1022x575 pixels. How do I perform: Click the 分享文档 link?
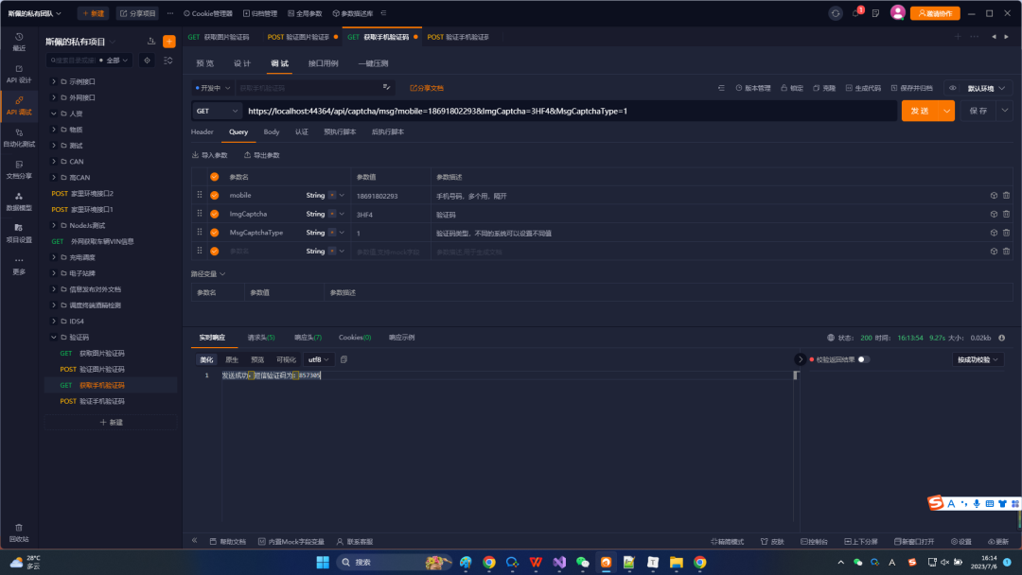[427, 88]
